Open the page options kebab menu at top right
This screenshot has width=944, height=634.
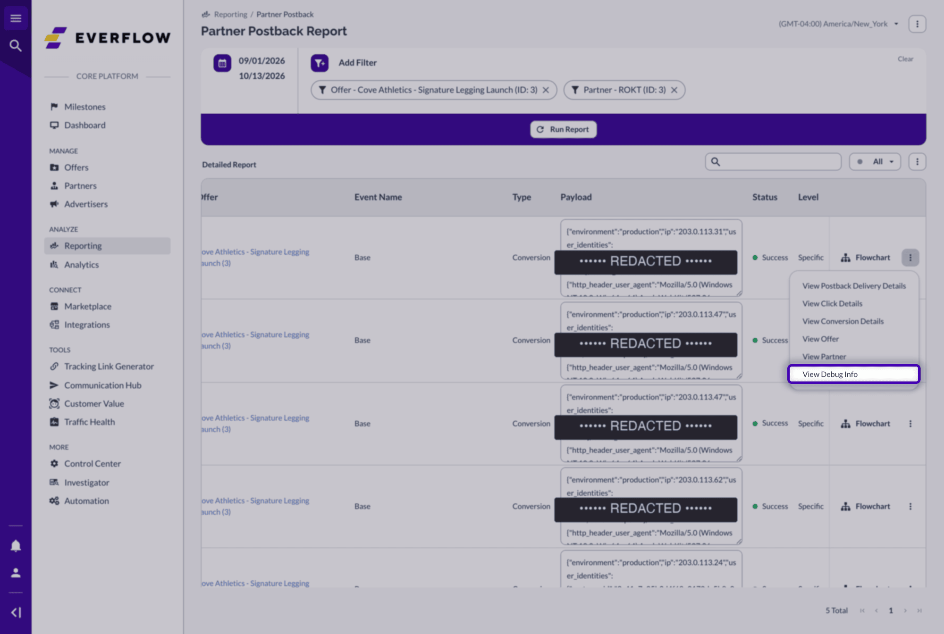coord(917,24)
